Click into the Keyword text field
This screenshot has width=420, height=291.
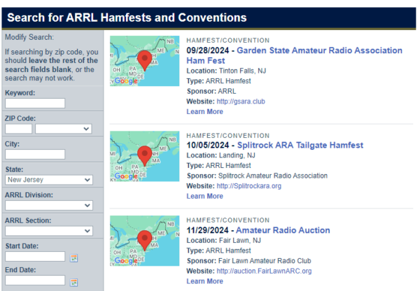coord(35,104)
